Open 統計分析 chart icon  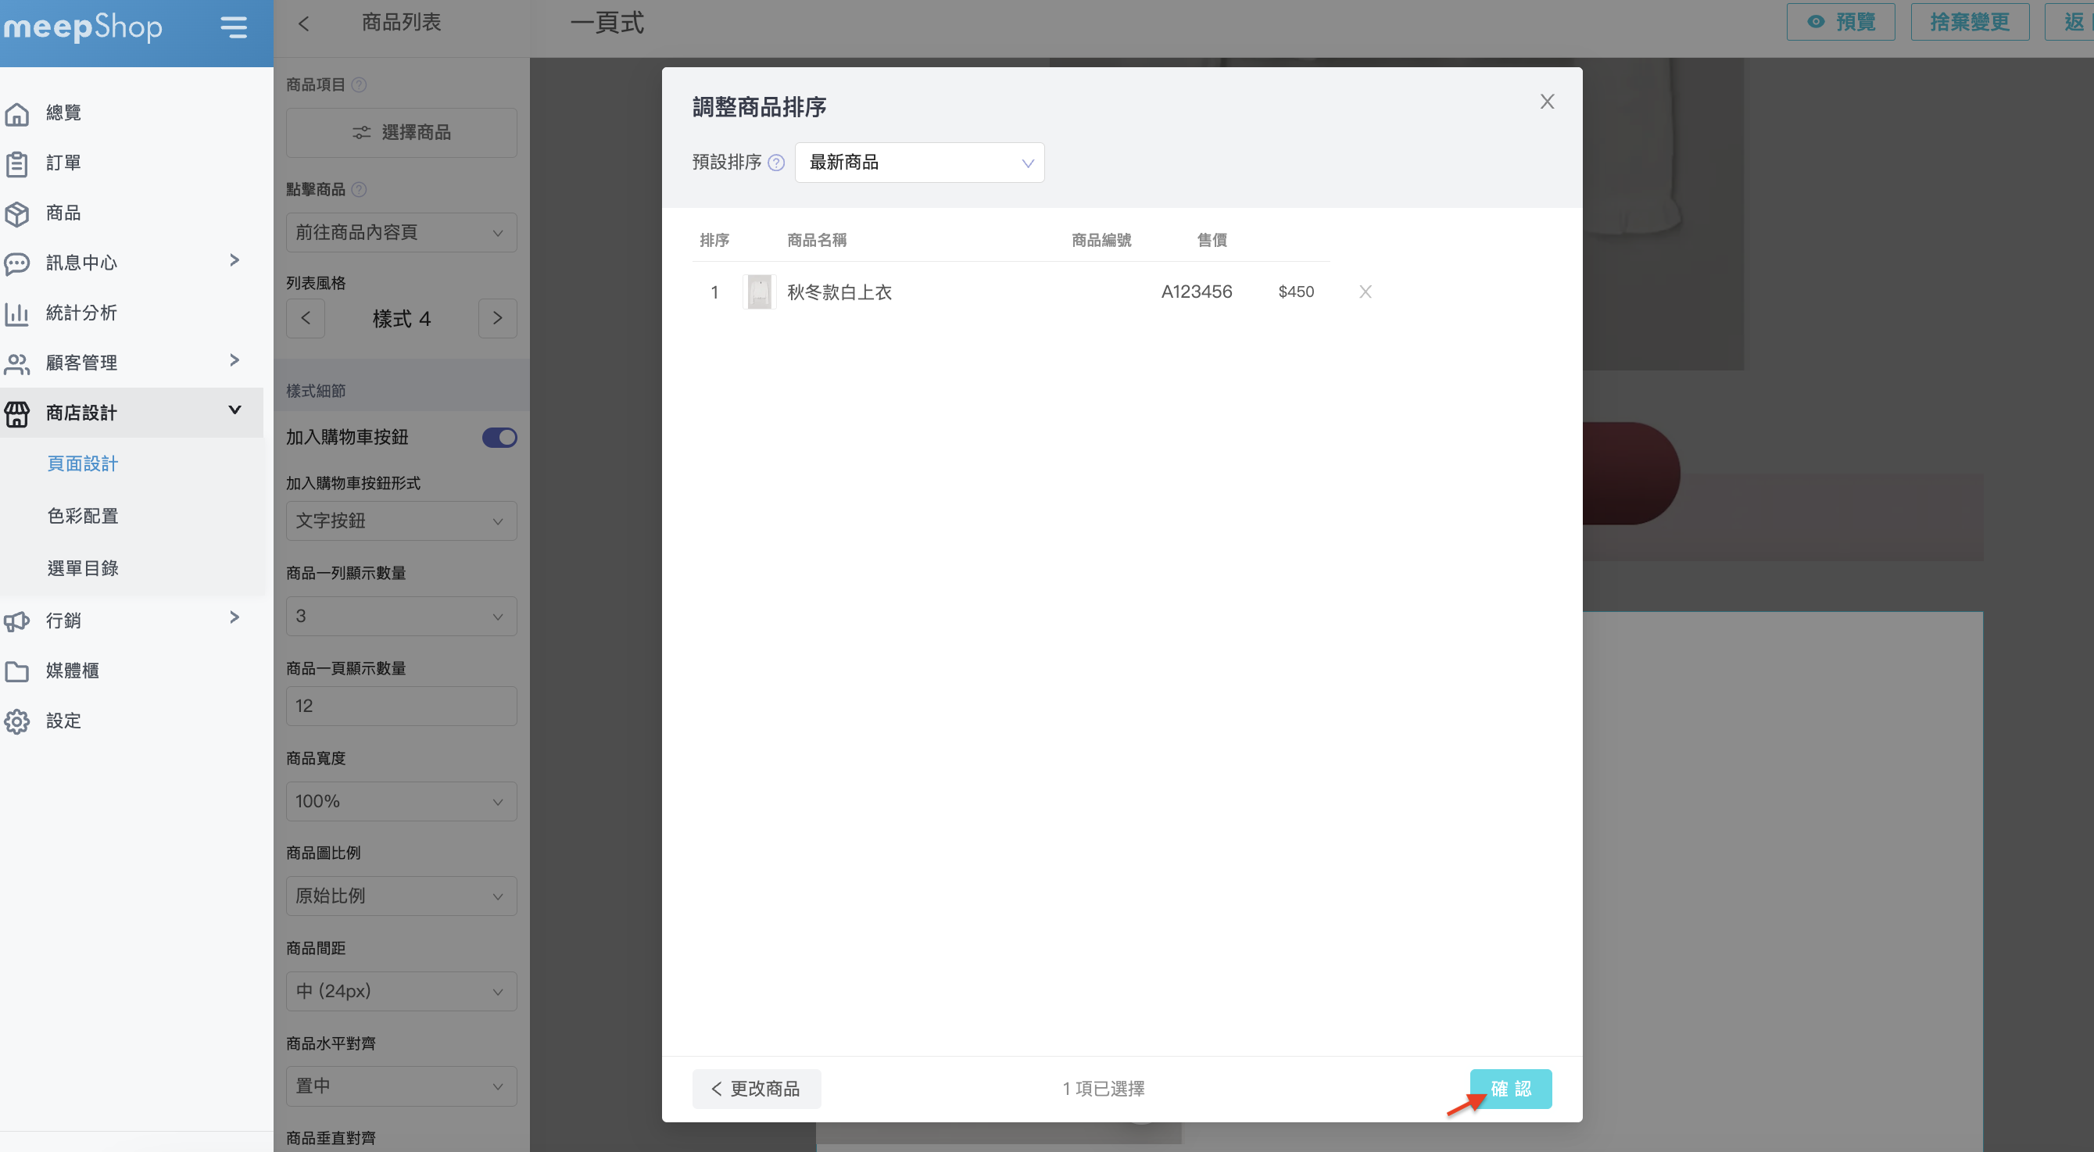point(17,314)
